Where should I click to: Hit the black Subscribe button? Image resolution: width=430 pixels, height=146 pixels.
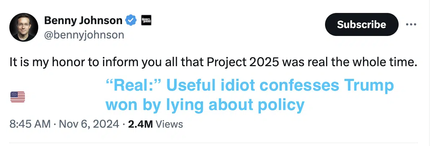[x=361, y=24]
